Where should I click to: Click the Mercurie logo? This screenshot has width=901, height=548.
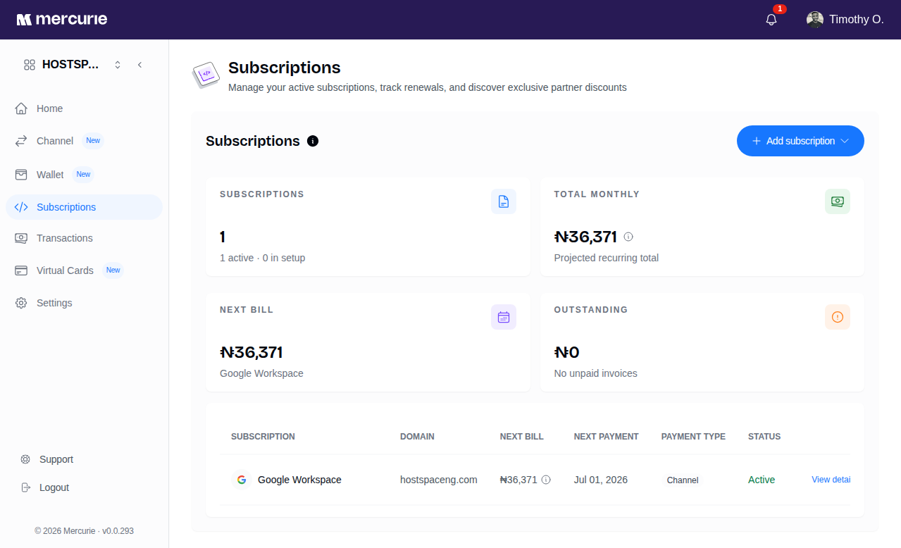[62, 19]
